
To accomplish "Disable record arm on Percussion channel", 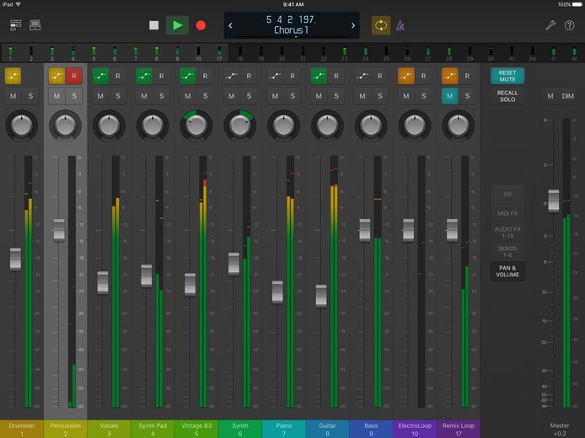I will pos(74,76).
